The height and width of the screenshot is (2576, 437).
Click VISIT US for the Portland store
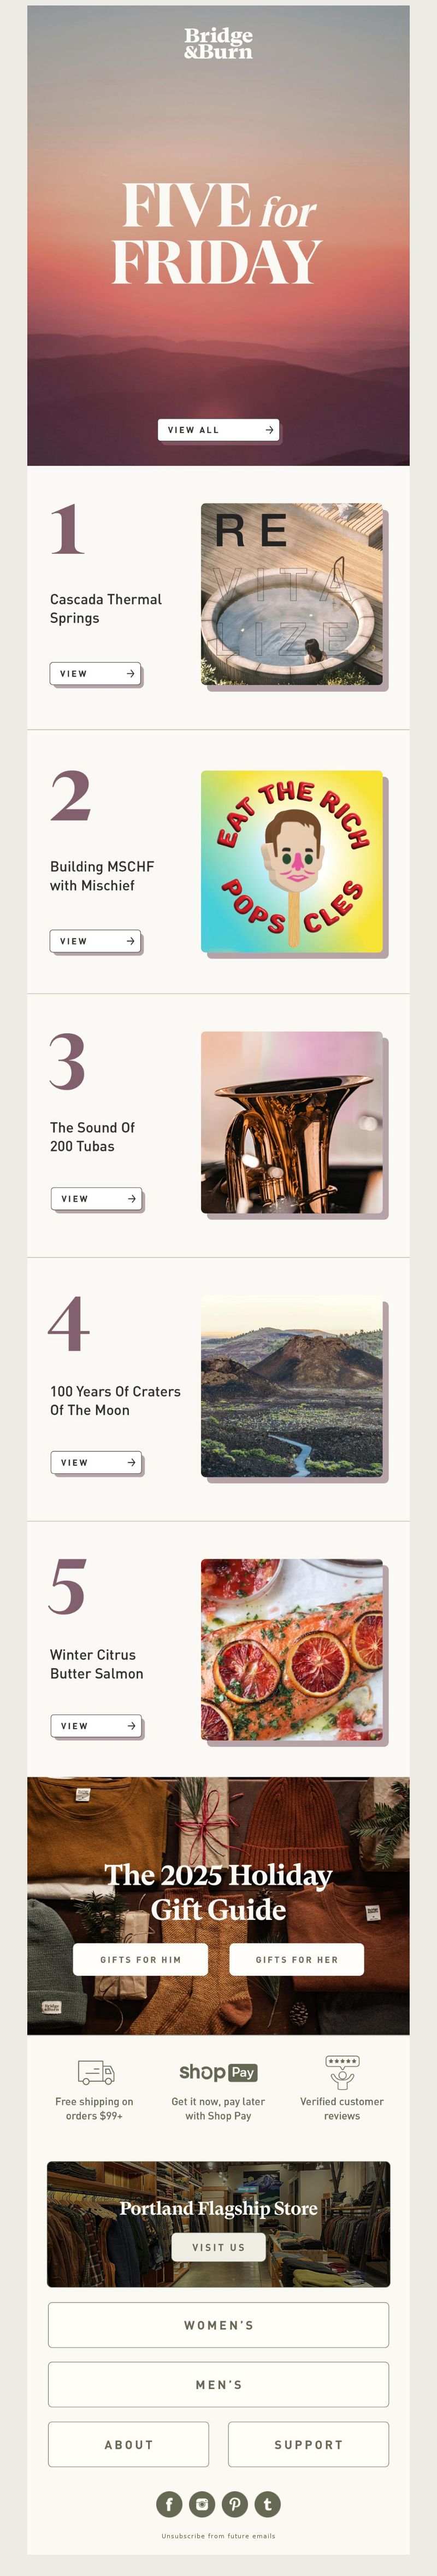(218, 2247)
